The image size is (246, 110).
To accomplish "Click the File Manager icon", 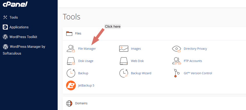I will [71, 49].
